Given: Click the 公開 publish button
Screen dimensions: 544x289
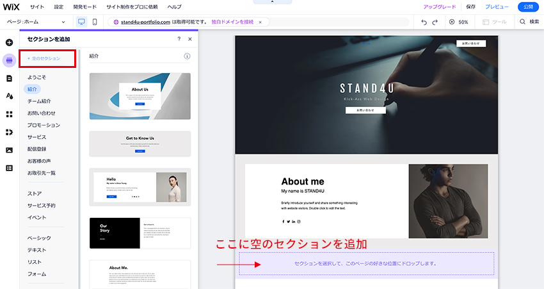Looking at the screenshot, I should point(528,6).
